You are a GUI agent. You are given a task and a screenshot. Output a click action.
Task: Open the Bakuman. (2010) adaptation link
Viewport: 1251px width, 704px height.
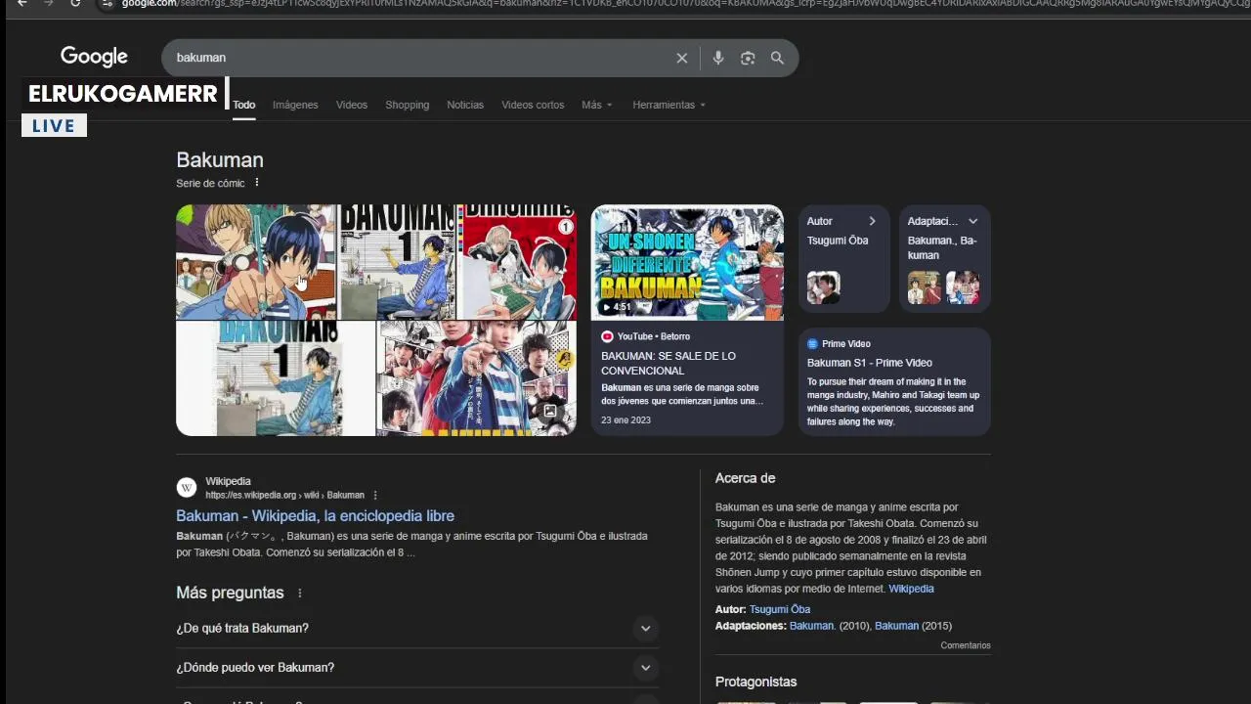pos(812,626)
